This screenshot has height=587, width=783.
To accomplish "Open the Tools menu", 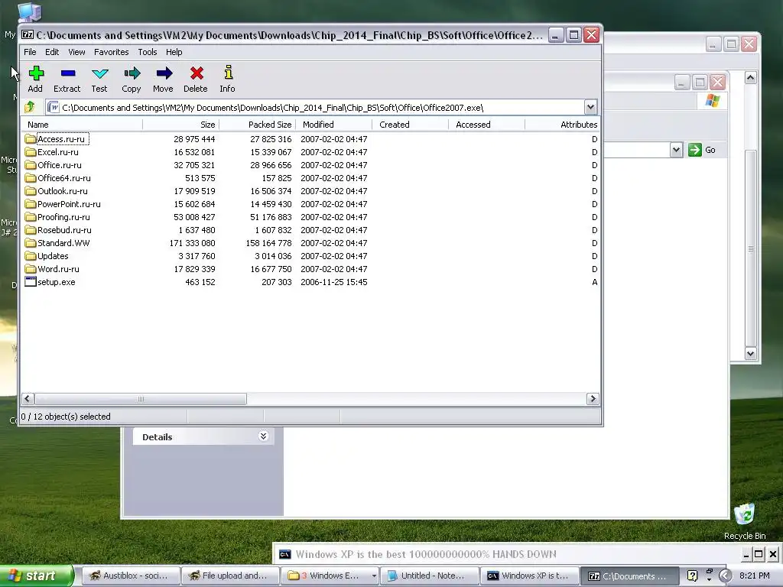I will pyautogui.click(x=148, y=52).
